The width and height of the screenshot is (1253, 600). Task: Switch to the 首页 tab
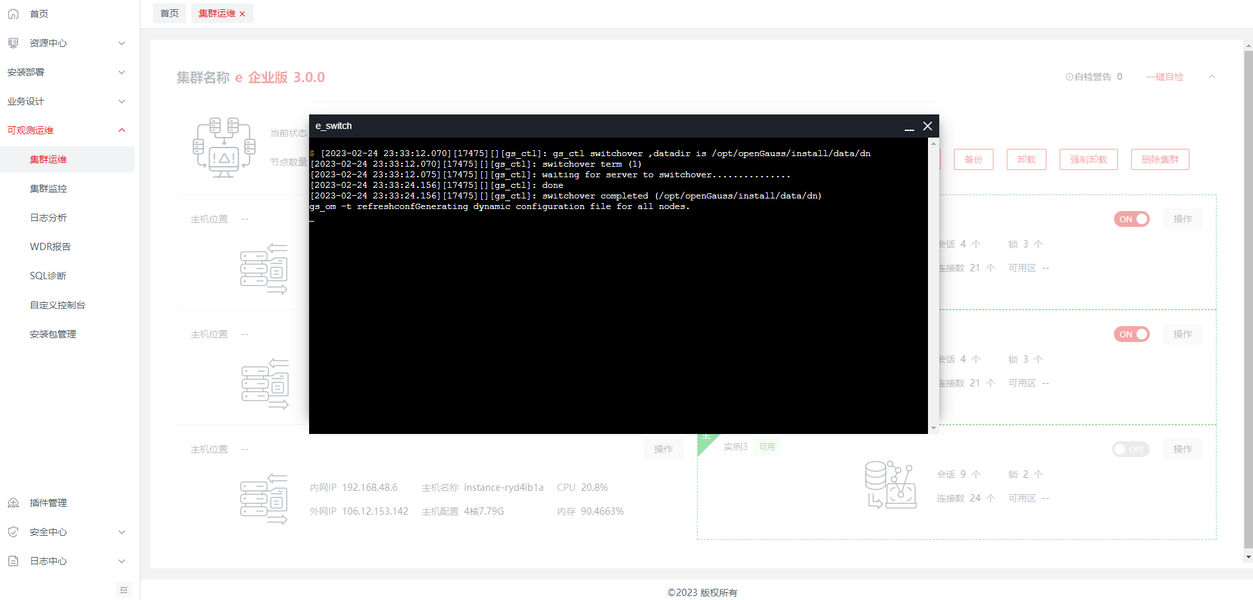coord(169,13)
